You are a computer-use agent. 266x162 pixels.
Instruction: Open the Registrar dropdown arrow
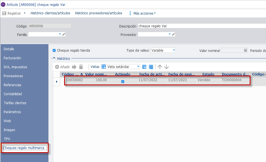24,13
